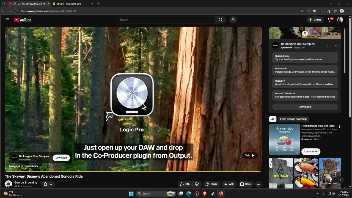This screenshot has width=352, height=198.
Task: Start voice search with the microphone
Action: coord(233,20)
